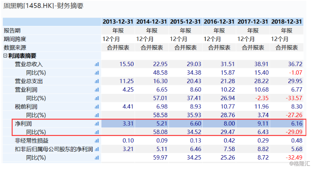Viewport: 313px width, 169px height.
Task: Click the 期间跨度 row label
Action: [x=15, y=39]
